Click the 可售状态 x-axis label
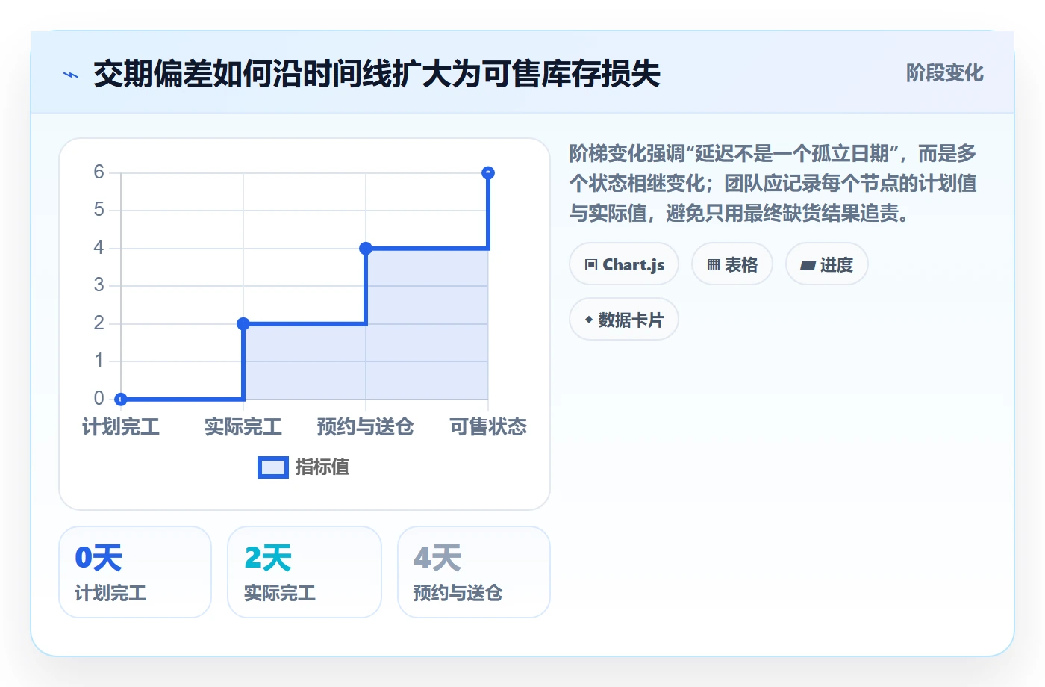Viewport: 1045px width, 687px height. [488, 427]
